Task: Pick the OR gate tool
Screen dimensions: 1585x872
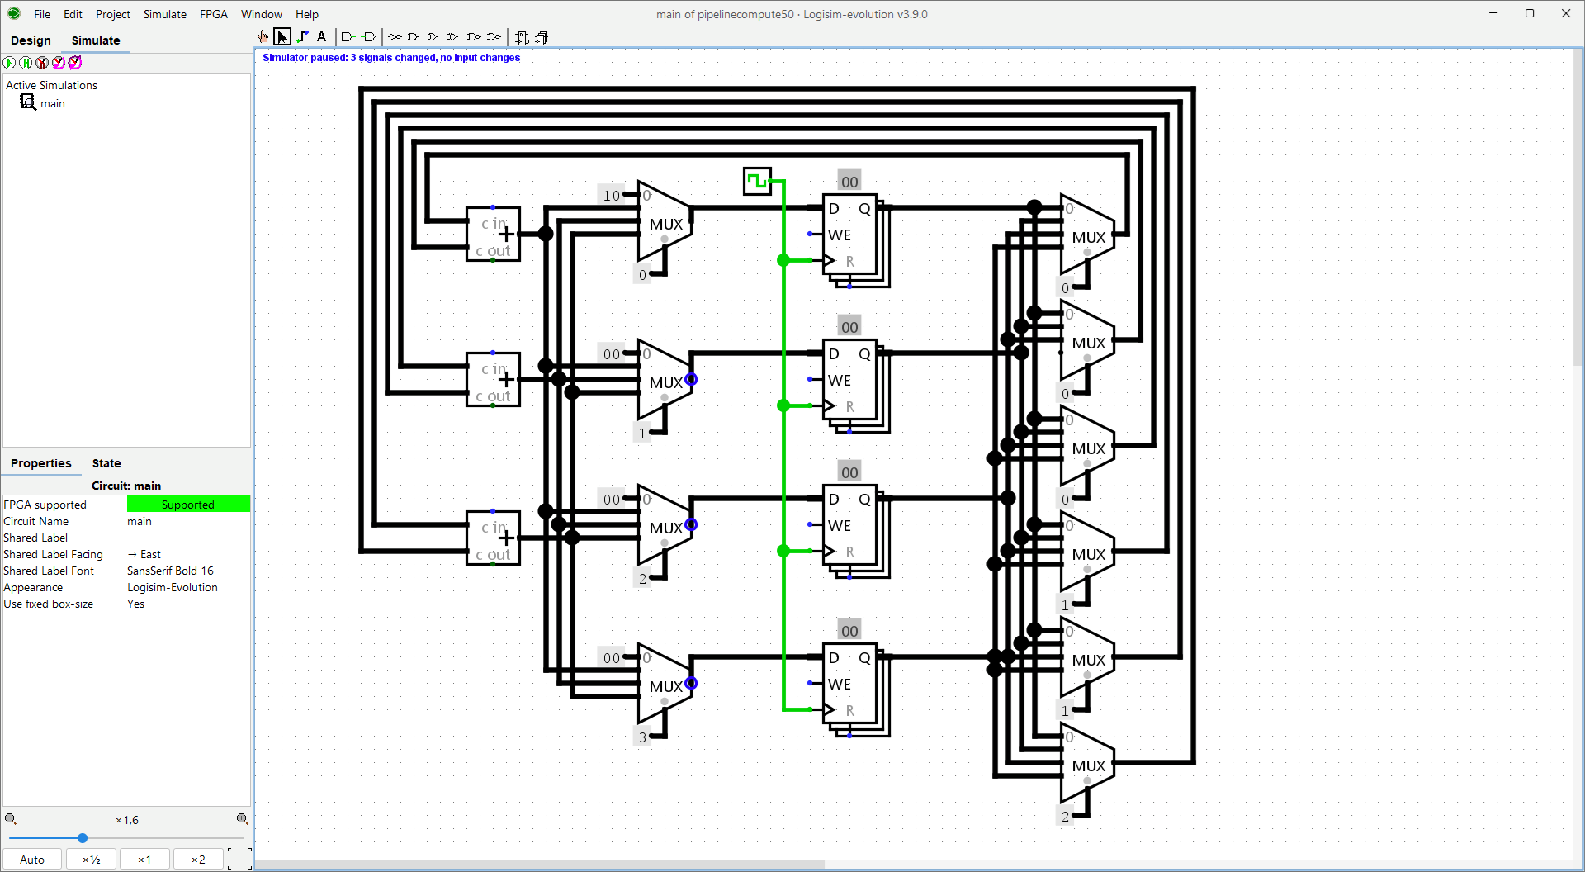Action: [x=433, y=36]
